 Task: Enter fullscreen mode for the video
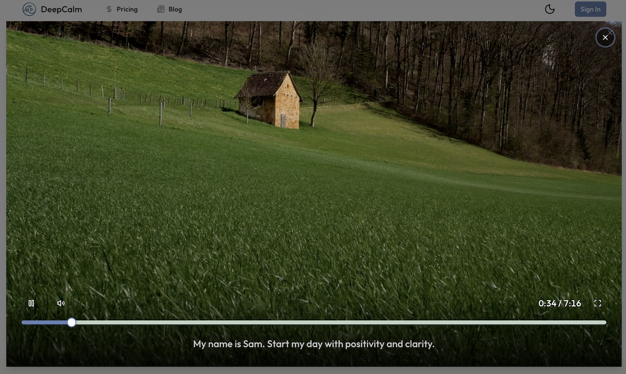coord(597,303)
